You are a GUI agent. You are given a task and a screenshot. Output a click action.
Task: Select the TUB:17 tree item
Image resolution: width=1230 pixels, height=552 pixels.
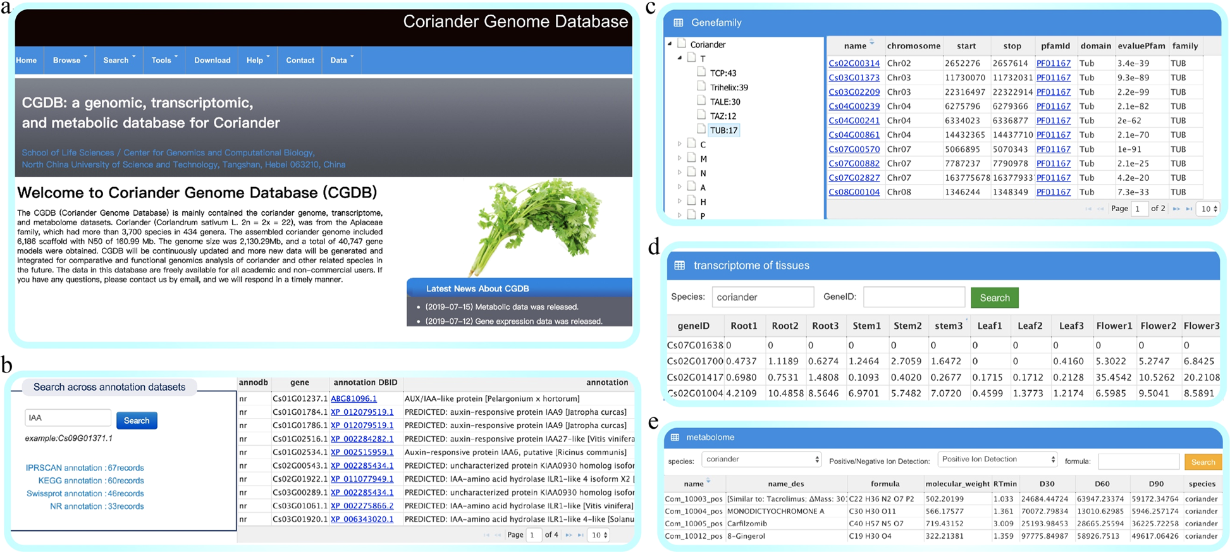[723, 130]
